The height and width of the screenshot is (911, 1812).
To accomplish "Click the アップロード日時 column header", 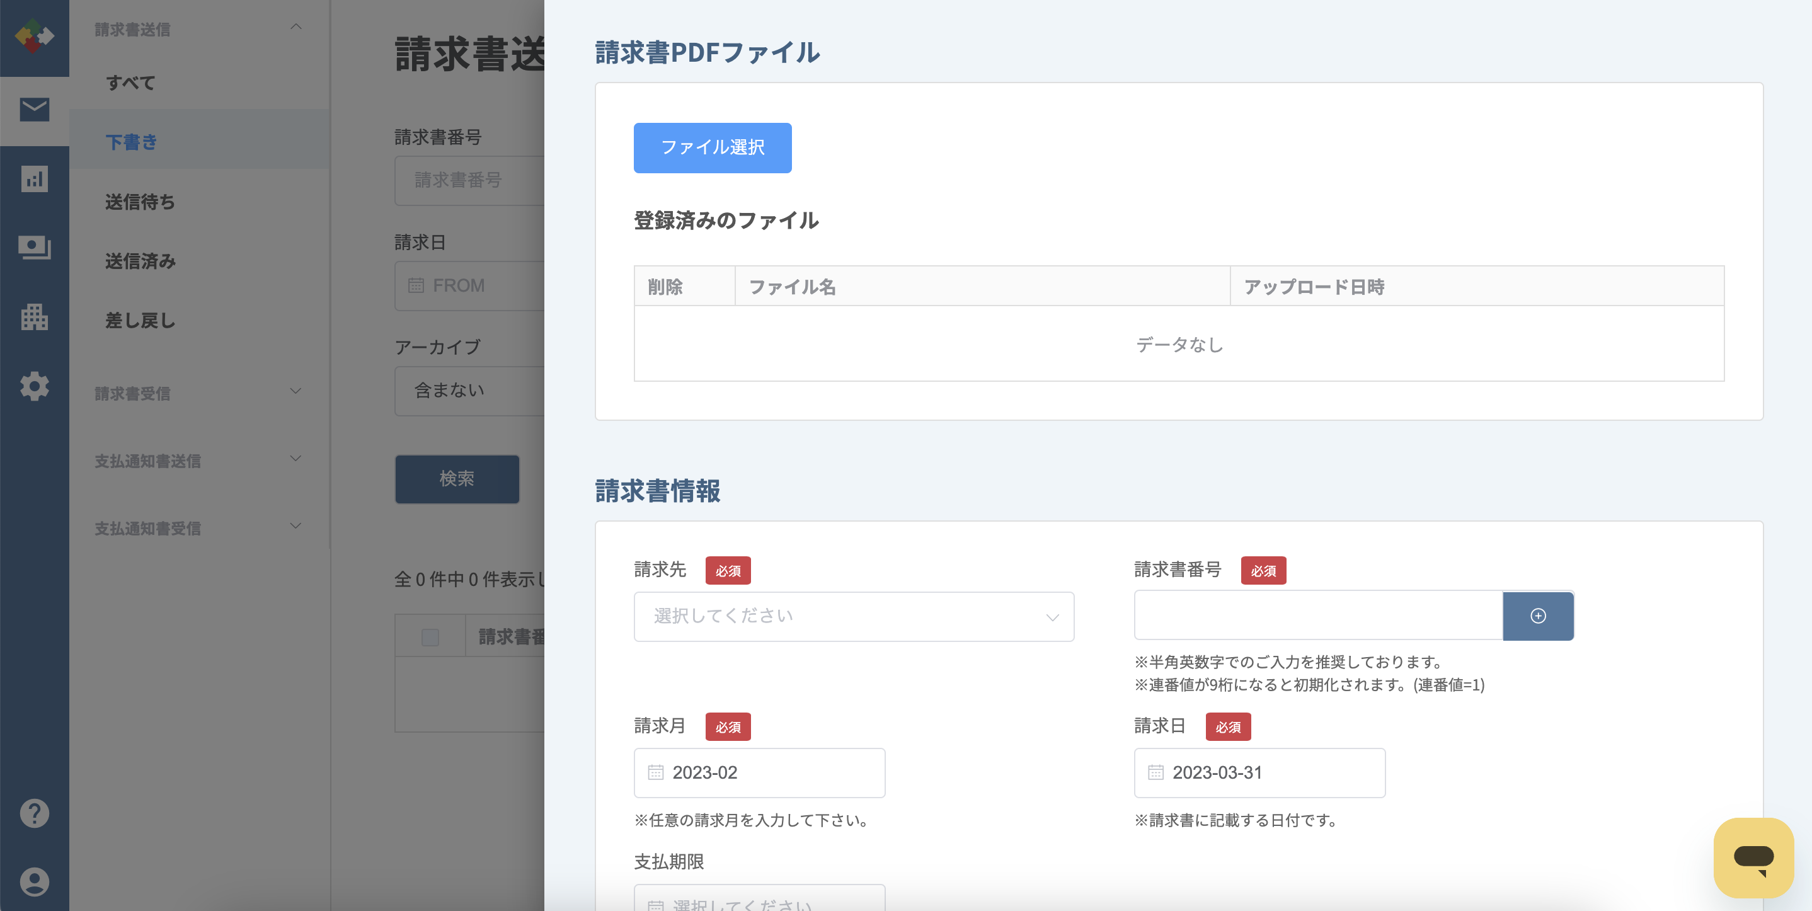I will (x=1477, y=286).
